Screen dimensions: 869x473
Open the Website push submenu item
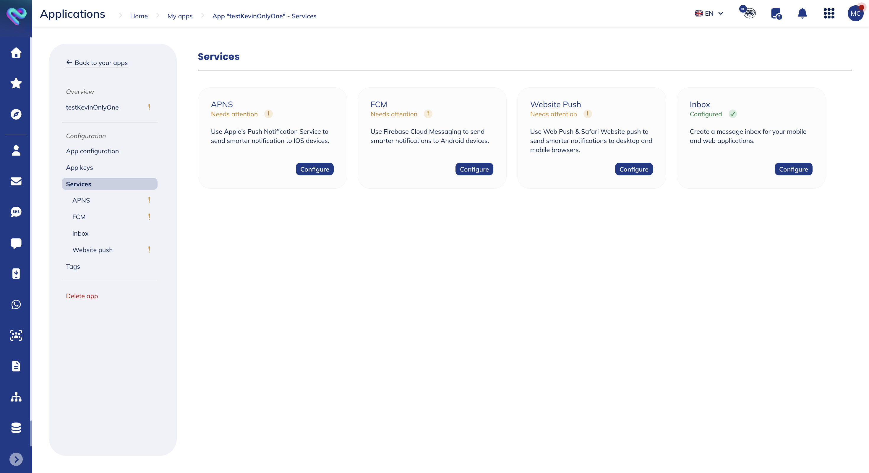[x=93, y=250]
